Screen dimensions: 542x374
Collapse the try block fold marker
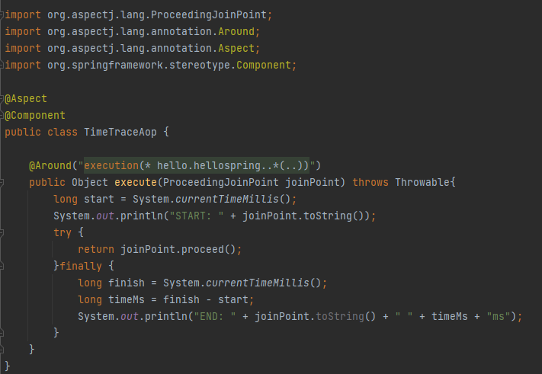pyautogui.click(x=2, y=232)
